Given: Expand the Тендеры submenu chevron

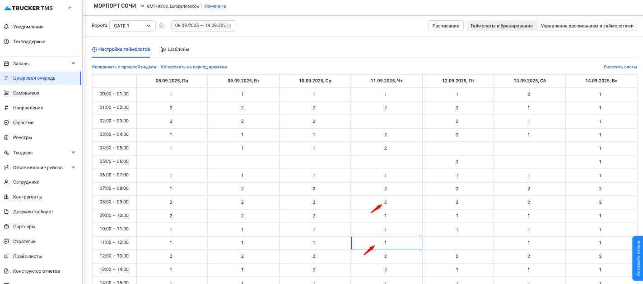Looking at the screenshot, I should pyautogui.click(x=74, y=153).
